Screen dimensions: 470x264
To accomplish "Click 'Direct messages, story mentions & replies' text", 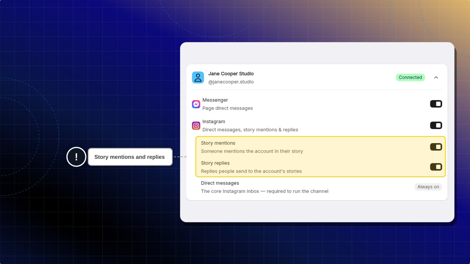I will (250, 129).
